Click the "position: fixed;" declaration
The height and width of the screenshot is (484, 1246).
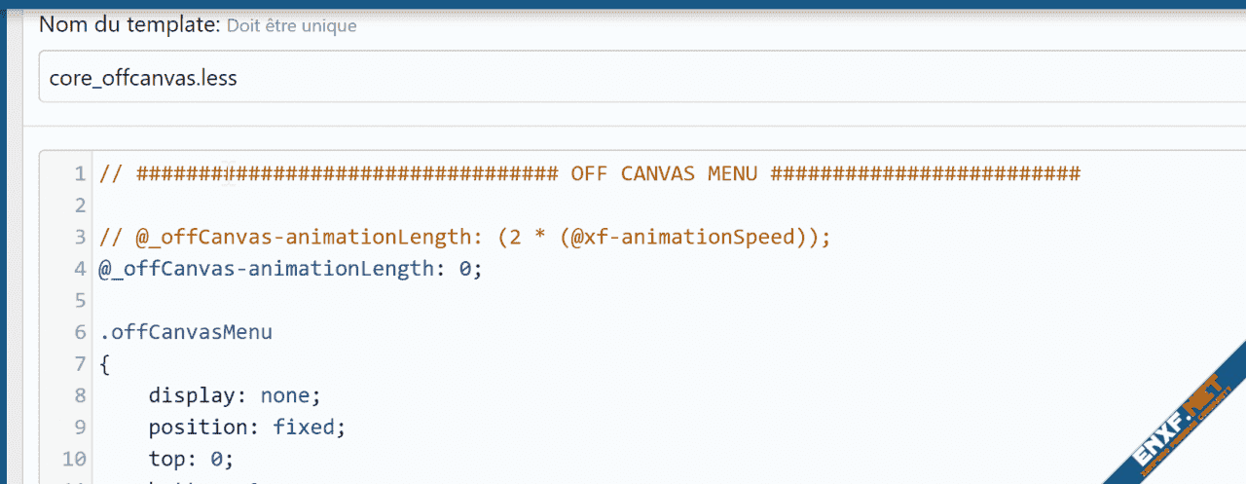click(247, 427)
